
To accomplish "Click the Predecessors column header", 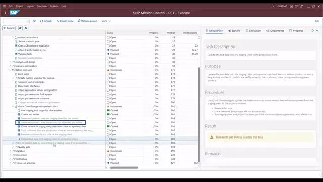I will 190,33.
